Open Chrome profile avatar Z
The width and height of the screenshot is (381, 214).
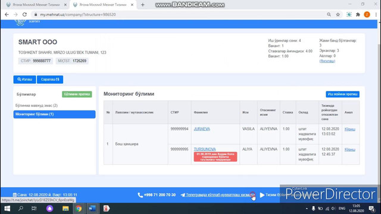[367, 14]
